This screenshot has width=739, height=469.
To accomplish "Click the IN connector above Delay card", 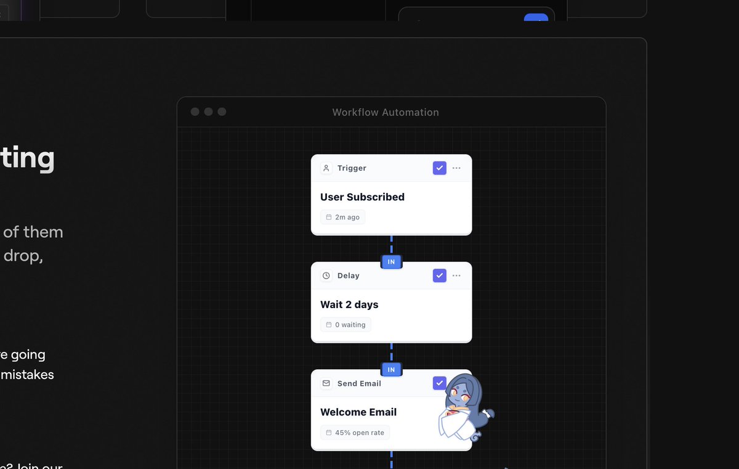I will 392,262.
